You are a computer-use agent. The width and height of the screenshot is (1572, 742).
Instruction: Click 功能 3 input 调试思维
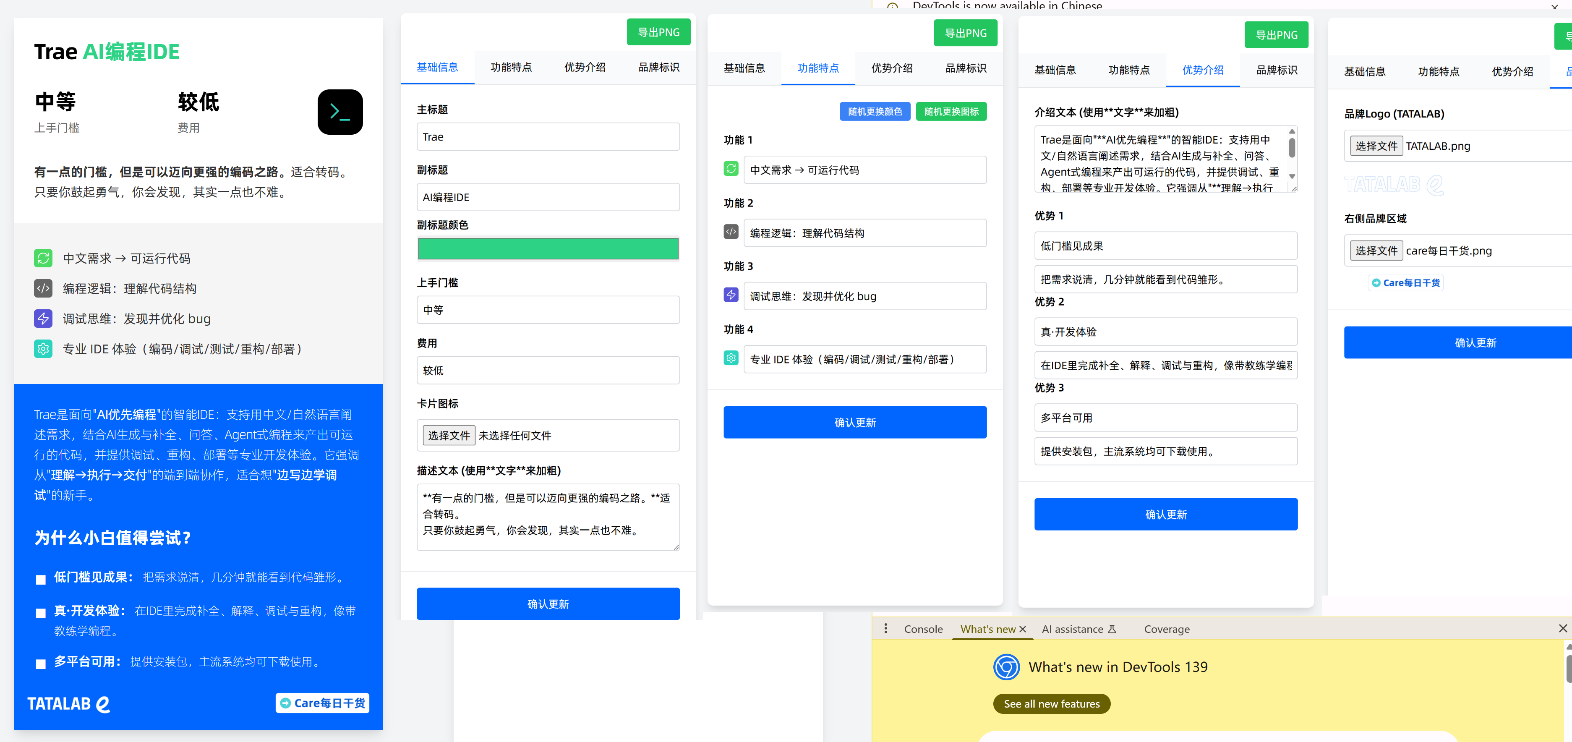click(x=865, y=296)
